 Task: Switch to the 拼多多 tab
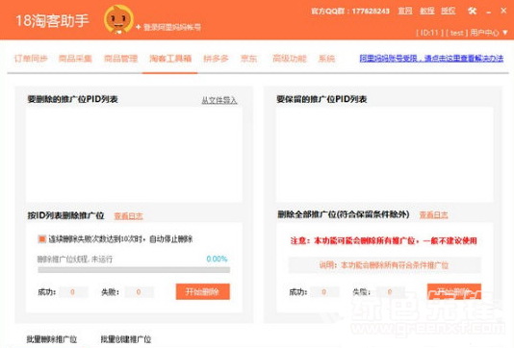pos(216,59)
